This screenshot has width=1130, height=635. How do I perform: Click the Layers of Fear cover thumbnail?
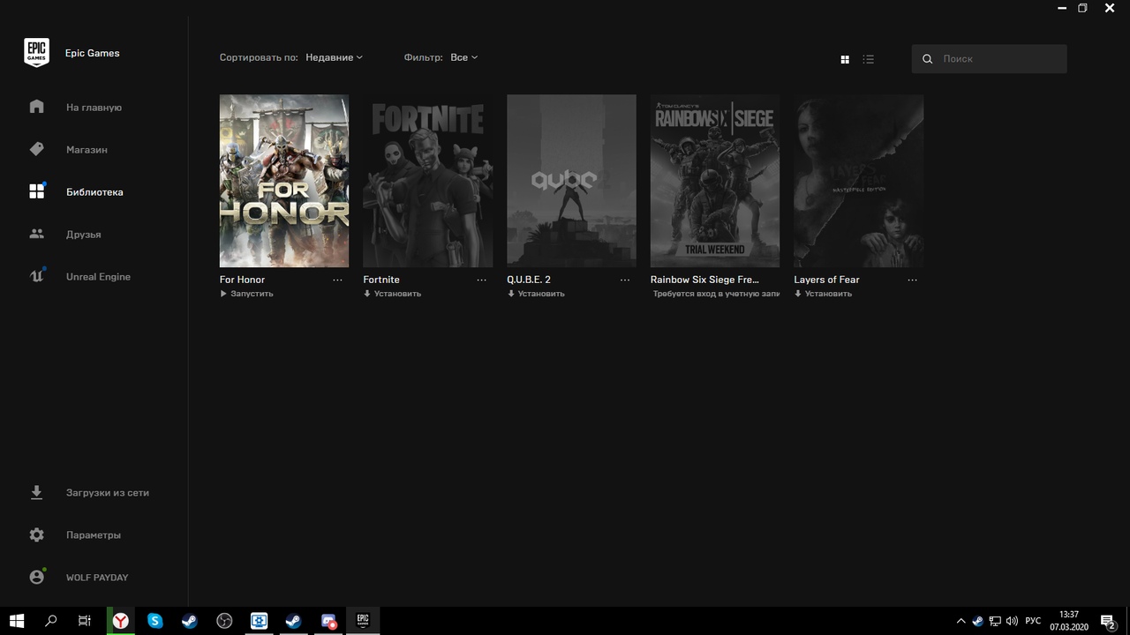pyautogui.click(x=859, y=181)
